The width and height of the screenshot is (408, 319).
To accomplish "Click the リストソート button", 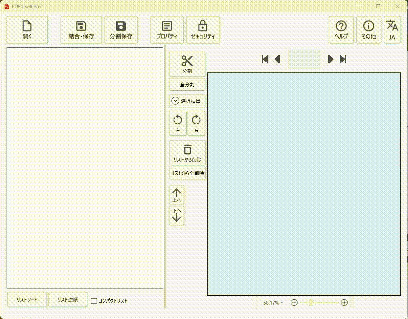I will [x=27, y=300].
